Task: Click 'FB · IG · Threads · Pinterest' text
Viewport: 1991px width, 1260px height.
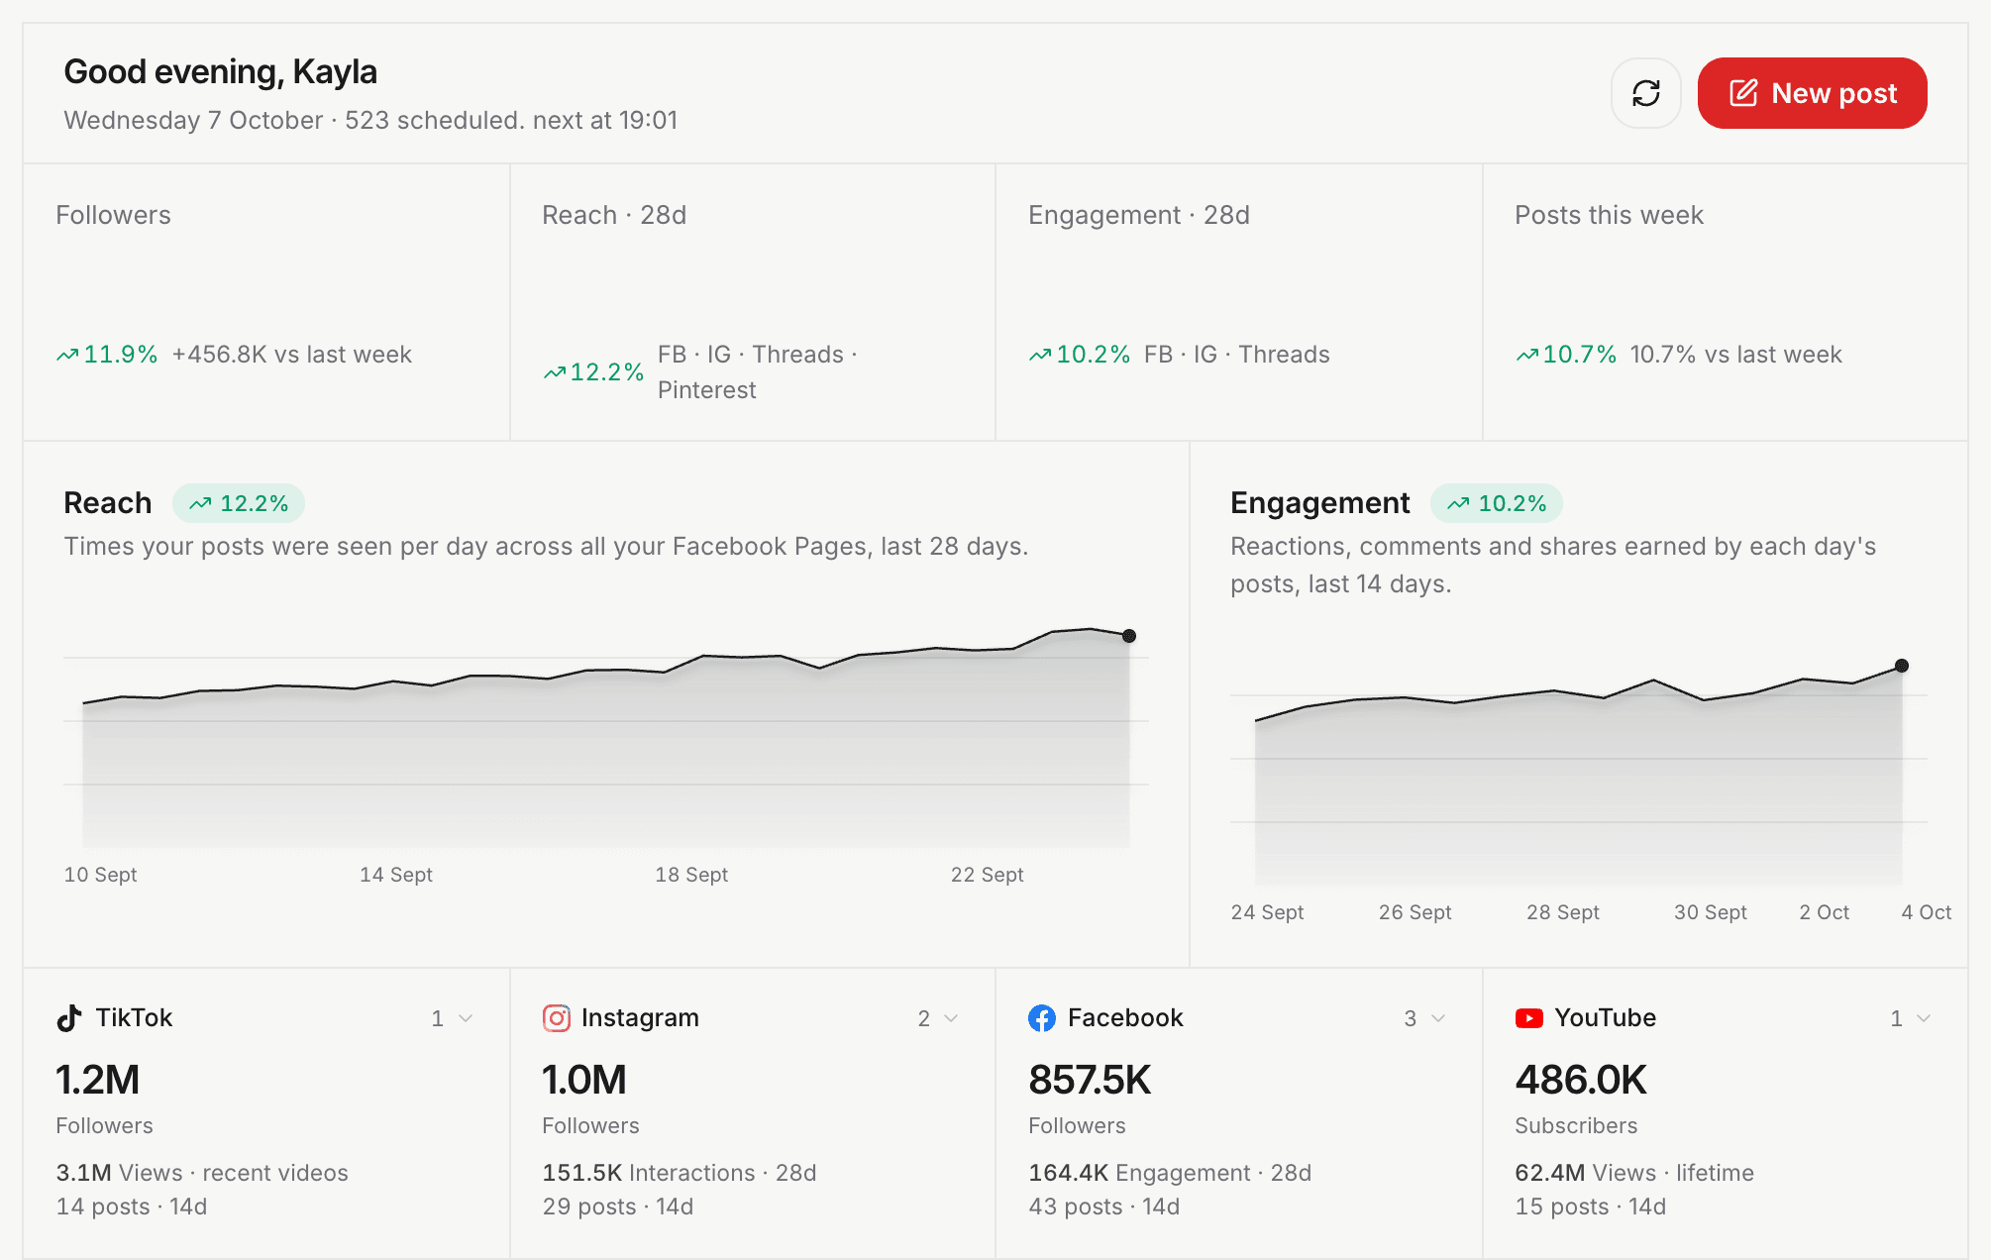Action: (758, 372)
